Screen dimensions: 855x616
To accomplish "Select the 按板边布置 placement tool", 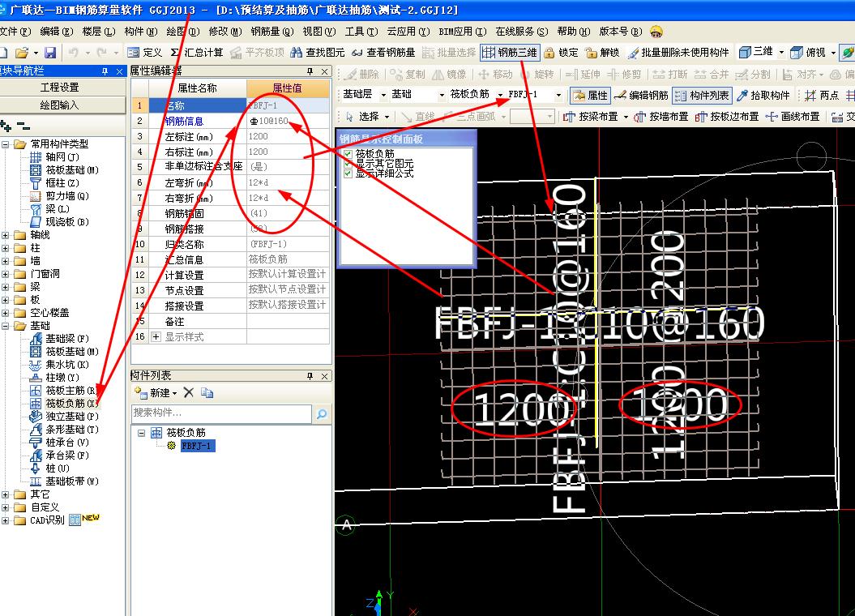I will [x=727, y=117].
